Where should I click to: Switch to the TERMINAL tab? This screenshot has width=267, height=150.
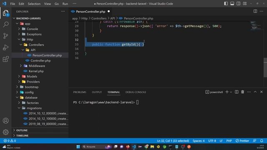(113, 92)
